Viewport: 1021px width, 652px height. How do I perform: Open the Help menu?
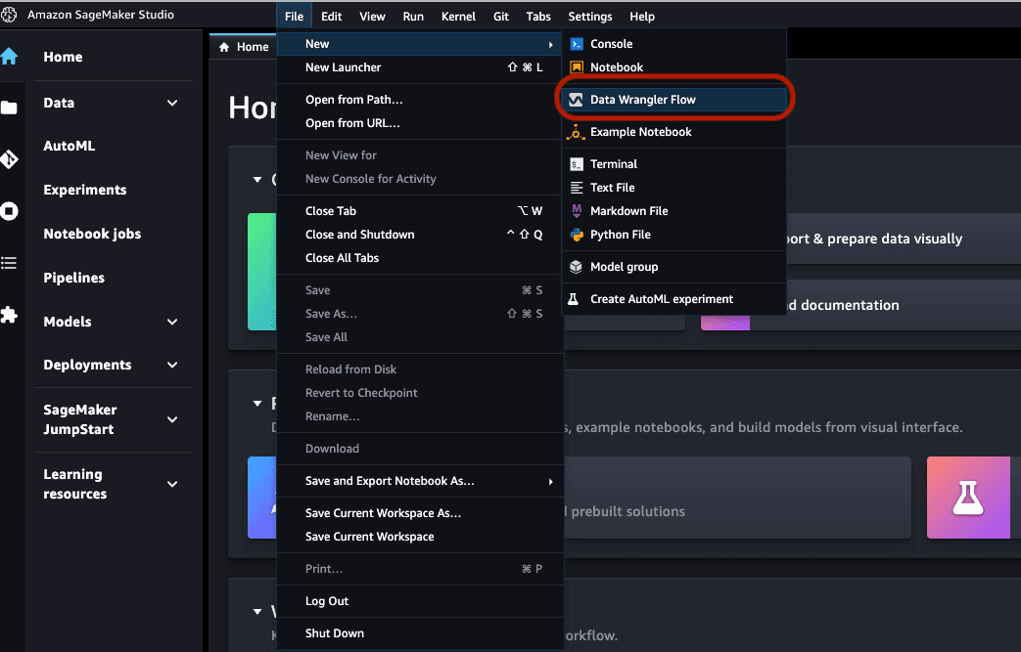click(x=642, y=17)
